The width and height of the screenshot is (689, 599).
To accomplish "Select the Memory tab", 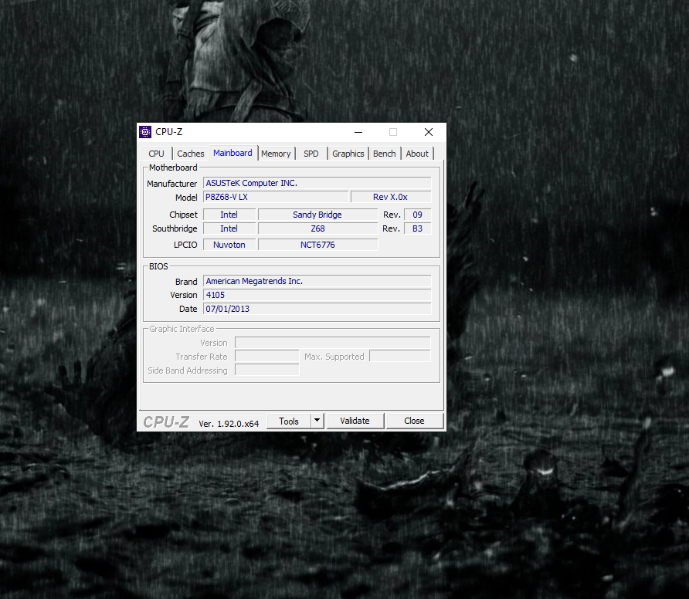I will 276,154.
